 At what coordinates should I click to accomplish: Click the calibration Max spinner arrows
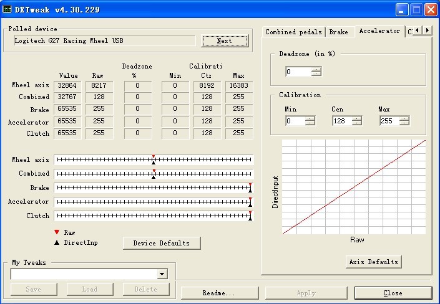pos(404,121)
